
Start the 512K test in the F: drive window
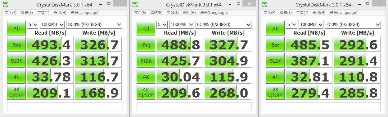point(275,61)
